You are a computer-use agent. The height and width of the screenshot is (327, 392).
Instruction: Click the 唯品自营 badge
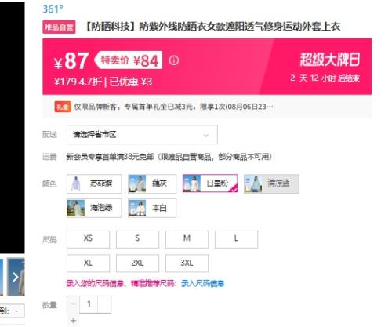59,27
